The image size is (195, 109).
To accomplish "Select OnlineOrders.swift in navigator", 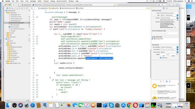I will 16,21.
